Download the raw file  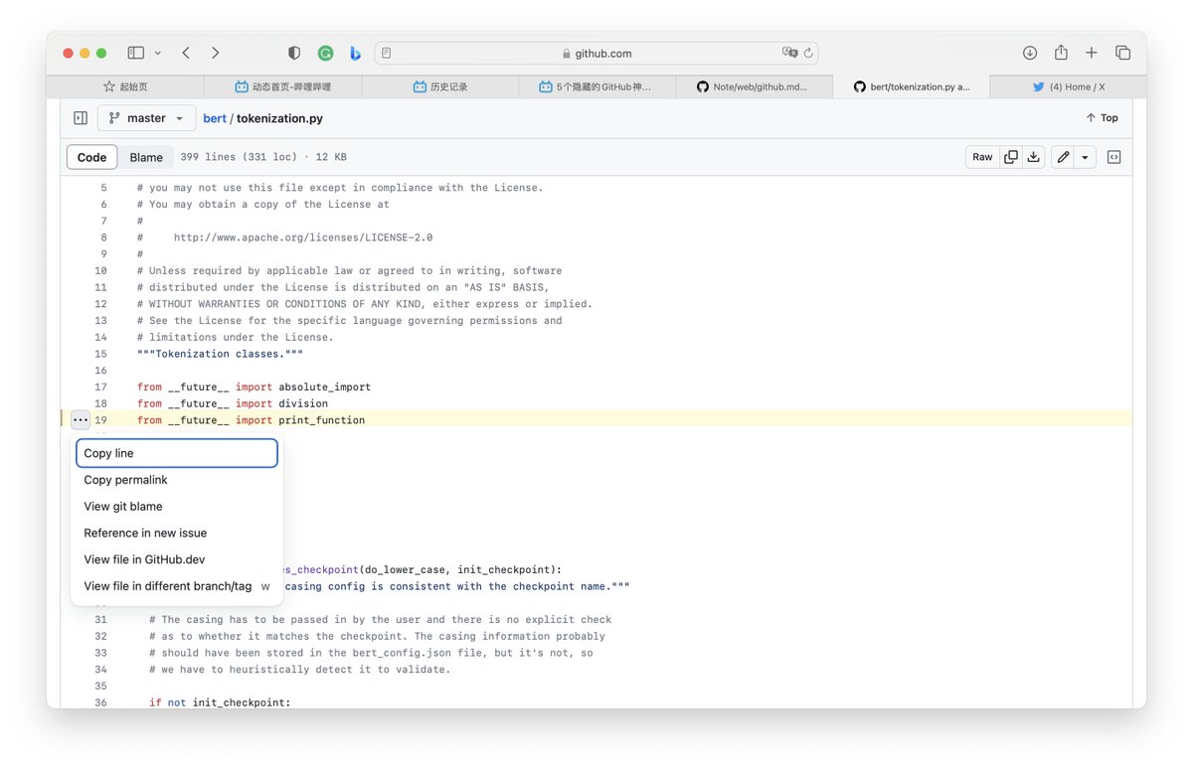[1034, 157]
